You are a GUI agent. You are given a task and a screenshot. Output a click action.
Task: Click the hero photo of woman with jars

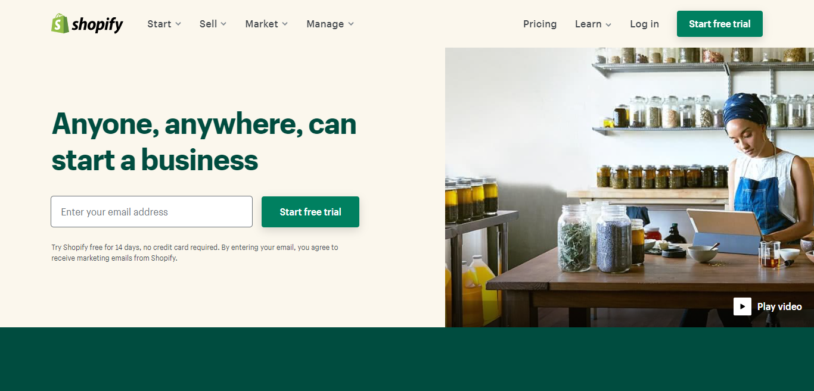tap(629, 187)
